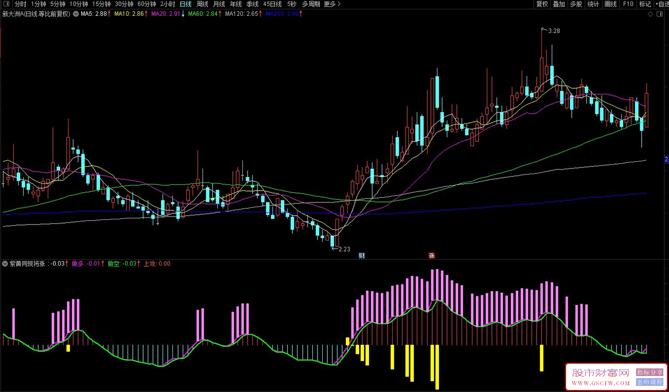Viewport: 669px width, 392px height.
Task: Open the 名师课程 link in the banner
Action: 649,382
